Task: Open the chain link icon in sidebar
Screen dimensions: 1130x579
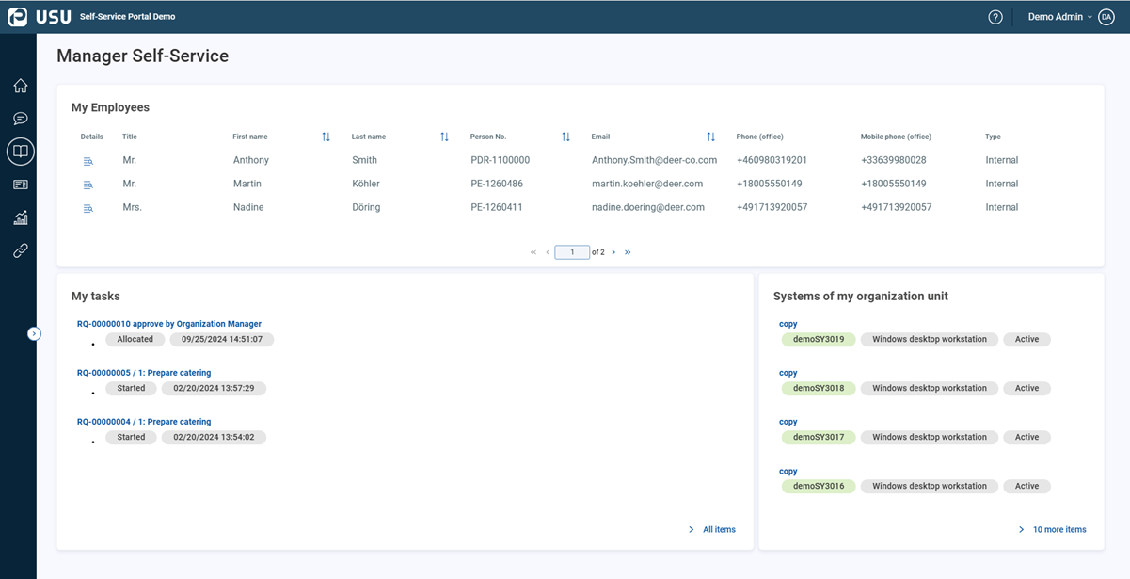Action: pyautogui.click(x=21, y=250)
